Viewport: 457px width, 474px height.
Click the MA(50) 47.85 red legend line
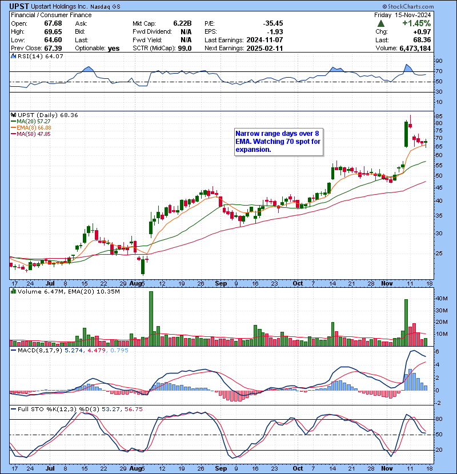(30, 134)
